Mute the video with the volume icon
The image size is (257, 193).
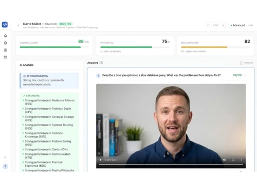225,160
